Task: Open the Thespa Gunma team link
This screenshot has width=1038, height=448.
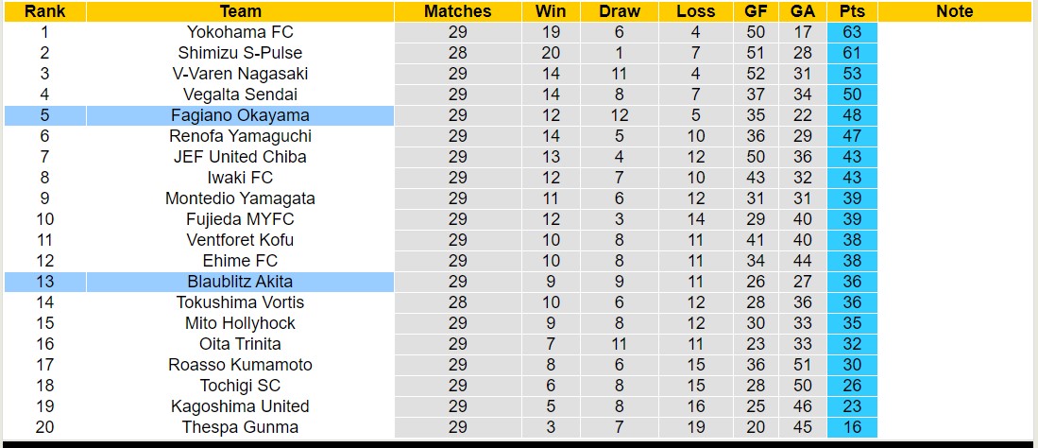Action: (240, 427)
